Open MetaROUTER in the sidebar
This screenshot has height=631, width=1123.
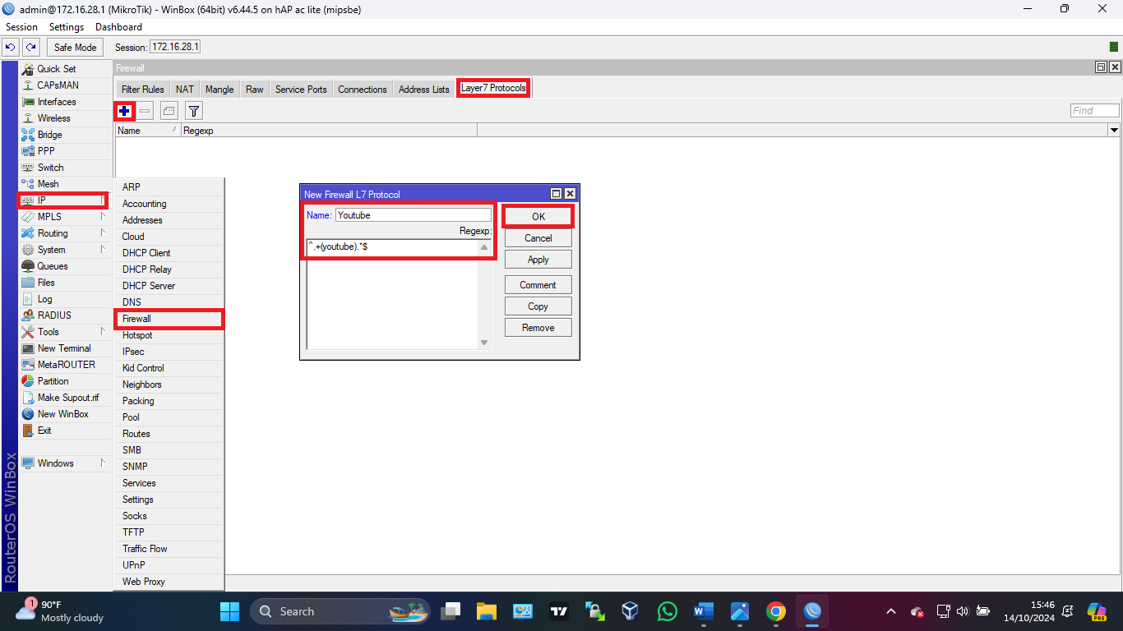pos(67,365)
